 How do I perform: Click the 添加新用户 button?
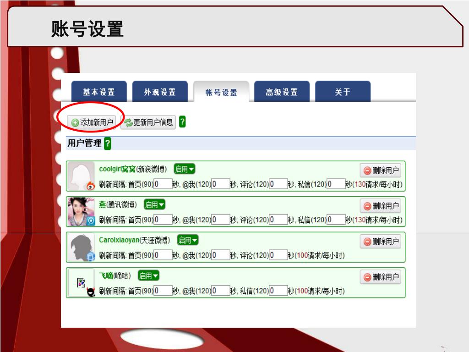[x=92, y=122]
